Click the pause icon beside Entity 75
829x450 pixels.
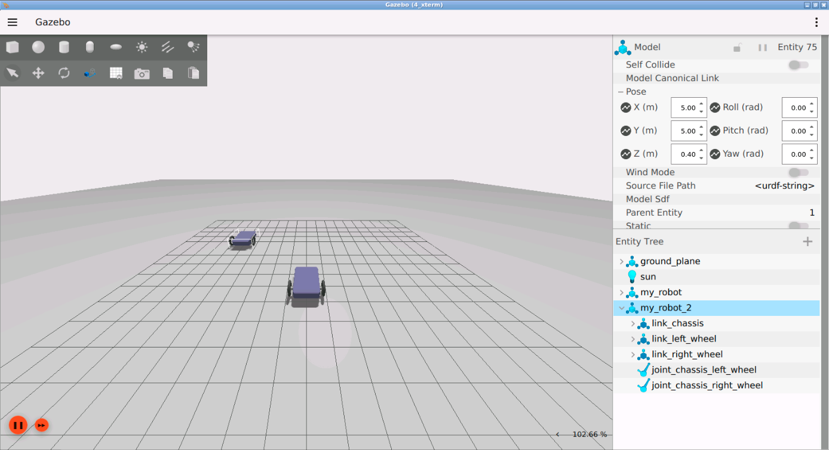[x=763, y=48]
